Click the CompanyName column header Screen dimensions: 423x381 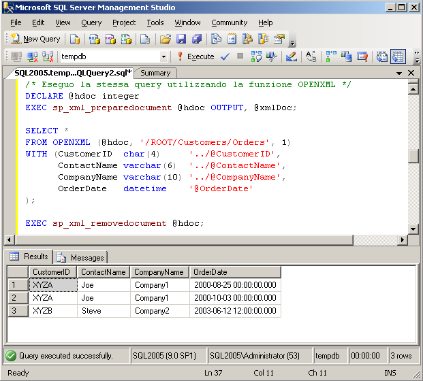pos(159,272)
